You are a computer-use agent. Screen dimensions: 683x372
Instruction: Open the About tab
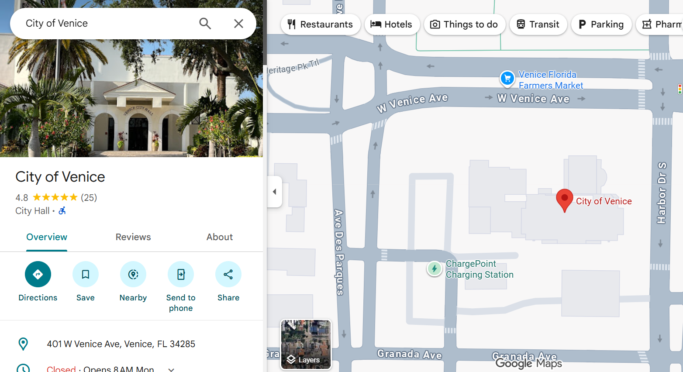point(220,237)
